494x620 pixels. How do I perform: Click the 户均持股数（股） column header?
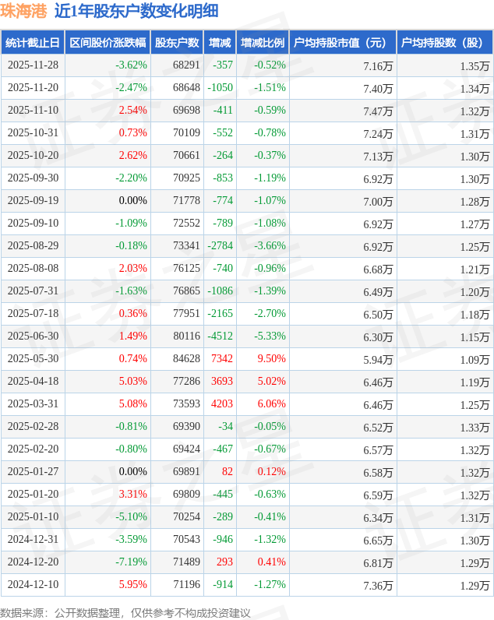pos(444,43)
